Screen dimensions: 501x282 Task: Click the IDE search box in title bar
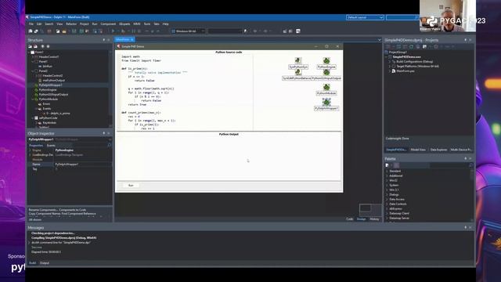(402, 17)
